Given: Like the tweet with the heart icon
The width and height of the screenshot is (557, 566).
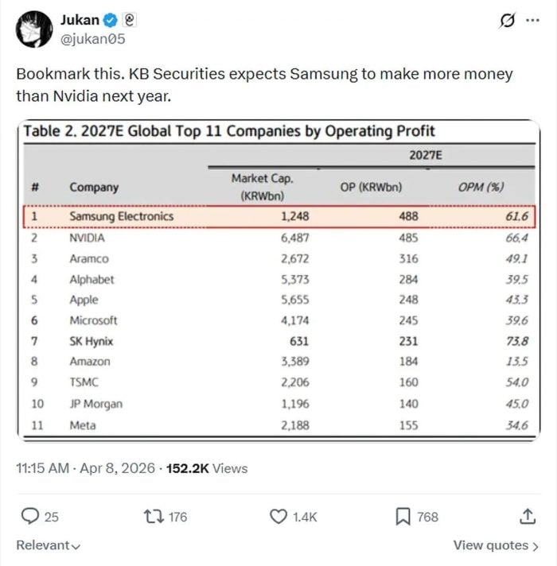Looking at the screenshot, I should pos(278,517).
